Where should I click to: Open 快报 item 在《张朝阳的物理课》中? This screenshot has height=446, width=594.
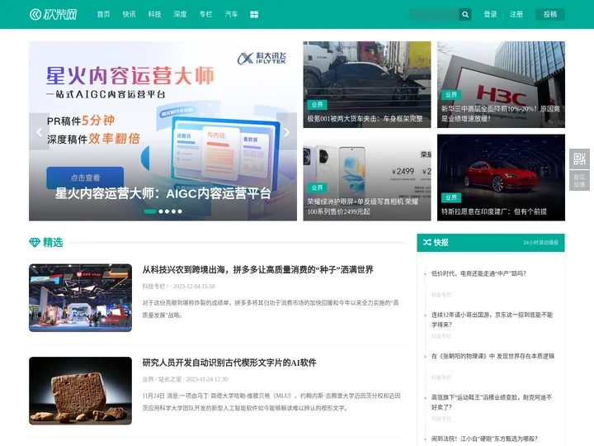[493, 356]
